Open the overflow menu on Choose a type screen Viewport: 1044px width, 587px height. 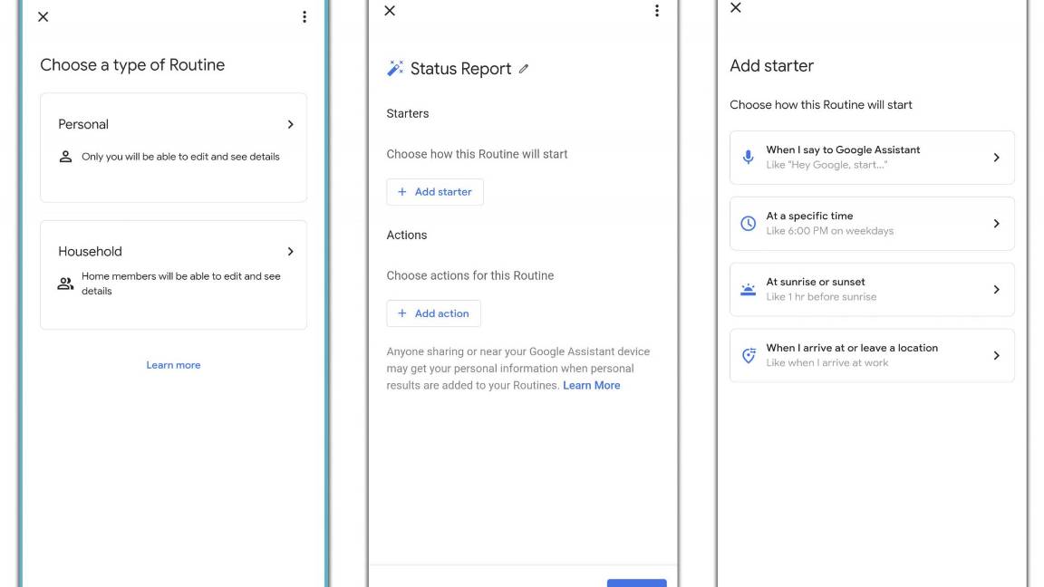coord(304,16)
